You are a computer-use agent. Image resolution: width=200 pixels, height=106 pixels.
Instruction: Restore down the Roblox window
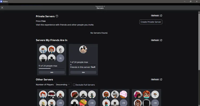pos(191,2)
